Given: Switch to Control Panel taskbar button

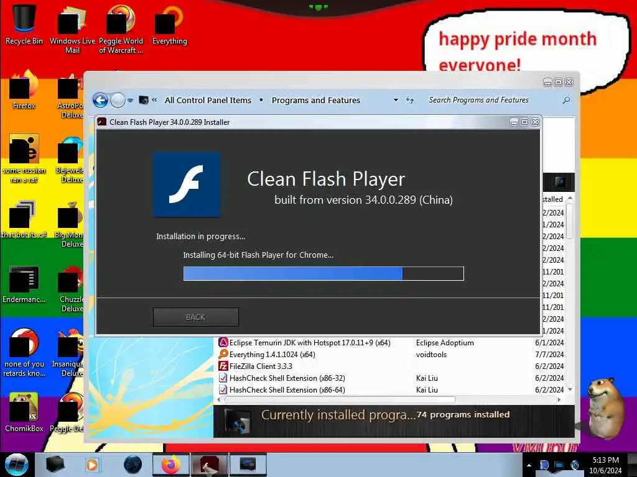Looking at the screenshot, I should [248, 465].
